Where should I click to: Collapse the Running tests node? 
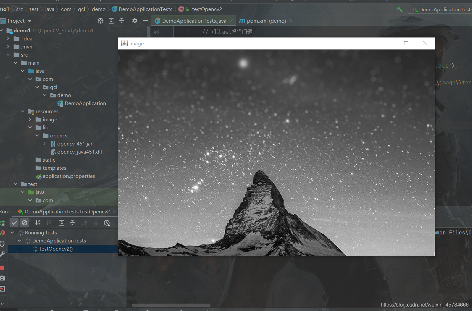tap(12, 232)
